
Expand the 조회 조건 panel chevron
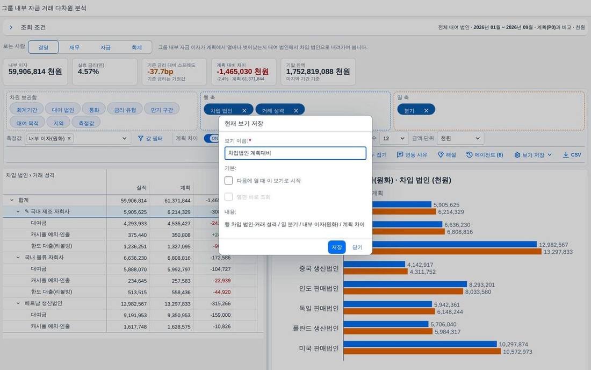tap(11, 27)
